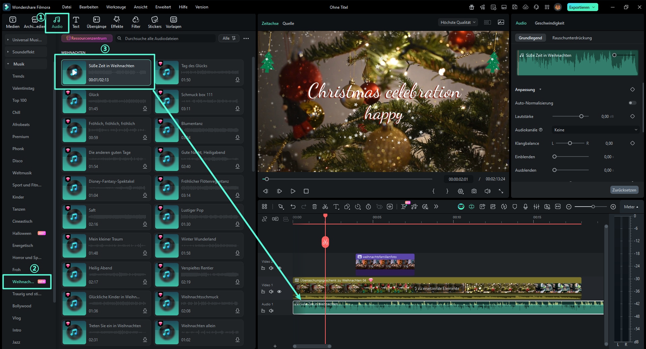The width and height of the screenshot is (646, 349).
Task: Open the Audiokanäle dropdown showing 'Keine'
Action: click(x=596, y=130)
